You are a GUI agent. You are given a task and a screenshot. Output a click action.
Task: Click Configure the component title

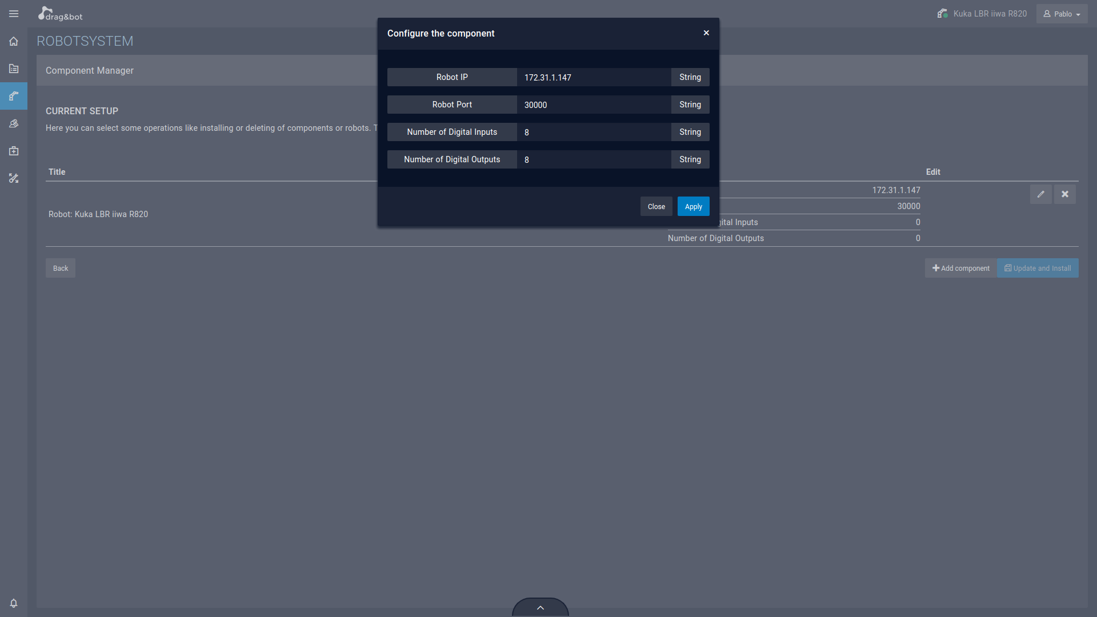coord(441,33)
